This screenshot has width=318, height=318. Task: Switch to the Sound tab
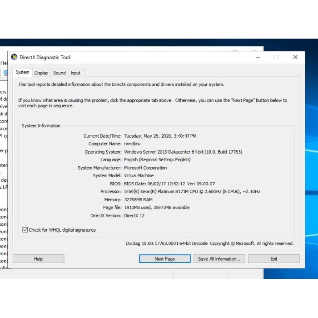(x=59, y=73)
